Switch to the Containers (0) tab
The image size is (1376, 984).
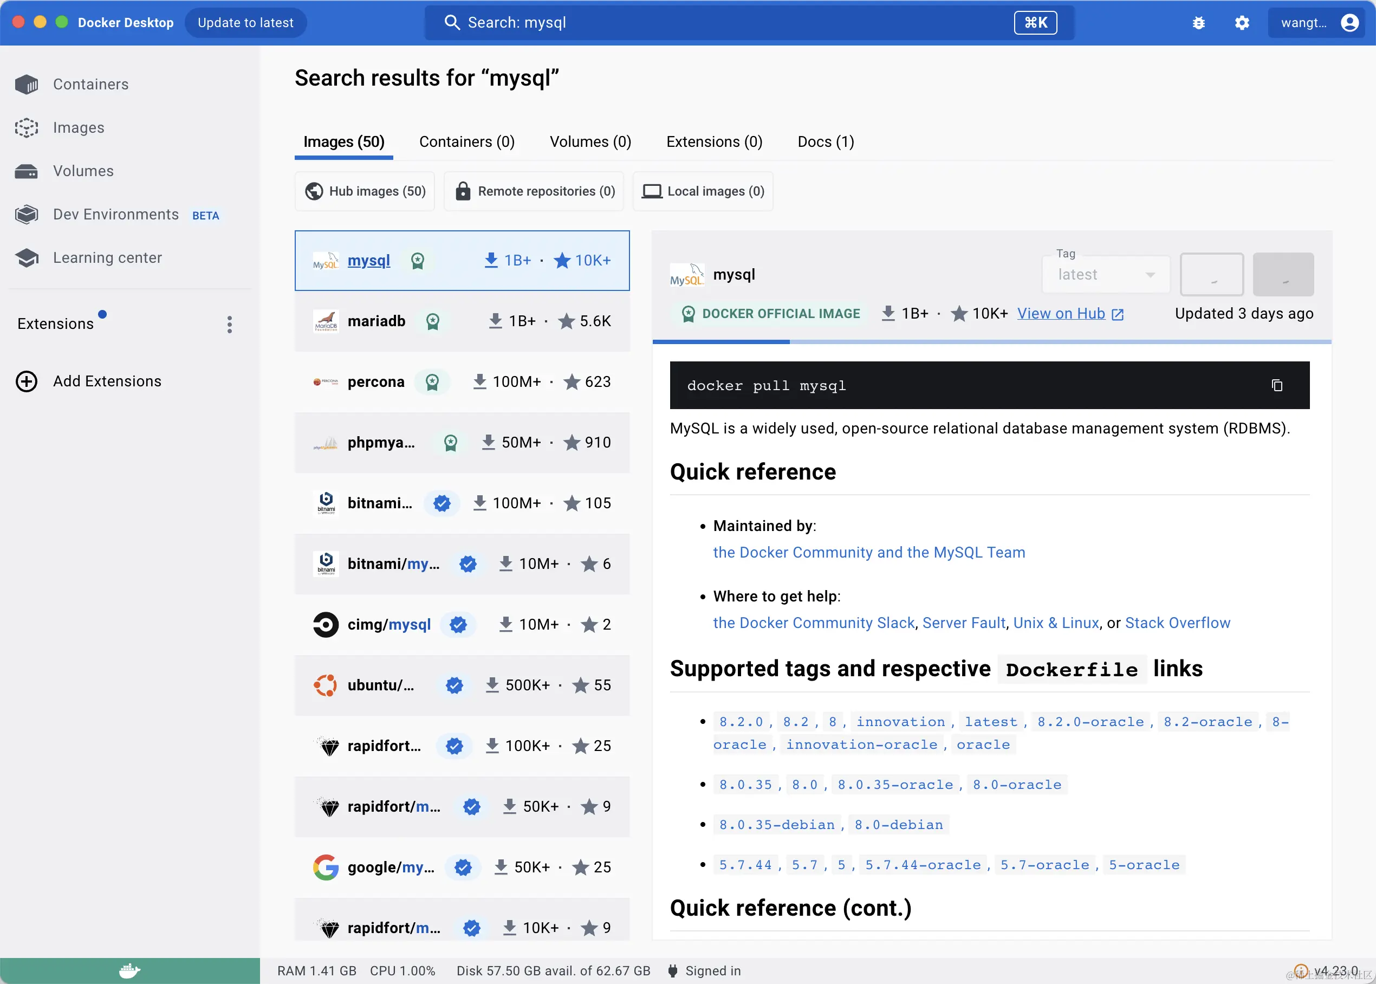466,142
